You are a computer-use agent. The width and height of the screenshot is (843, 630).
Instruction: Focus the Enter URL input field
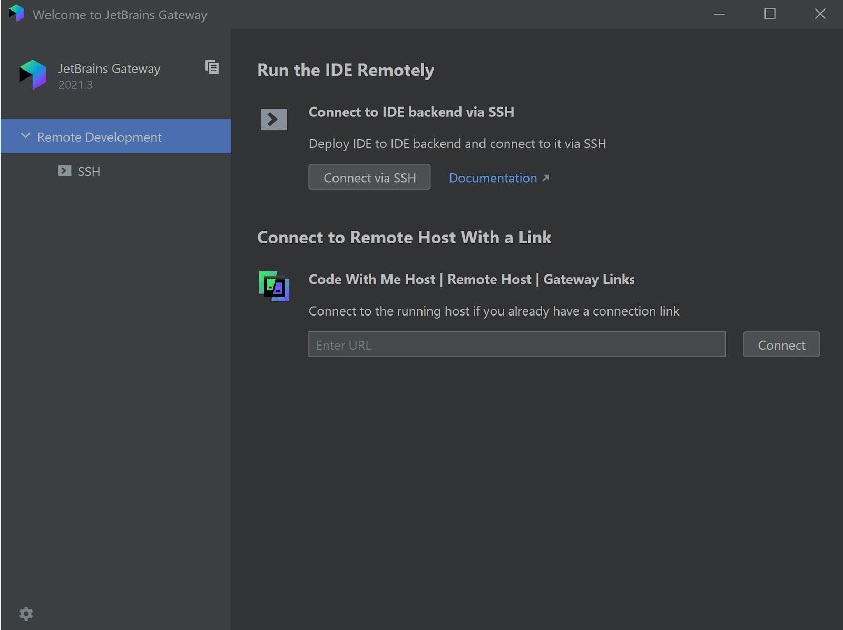517,344
